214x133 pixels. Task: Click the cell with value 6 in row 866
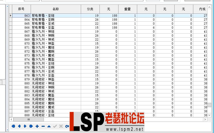coord(146,28)
